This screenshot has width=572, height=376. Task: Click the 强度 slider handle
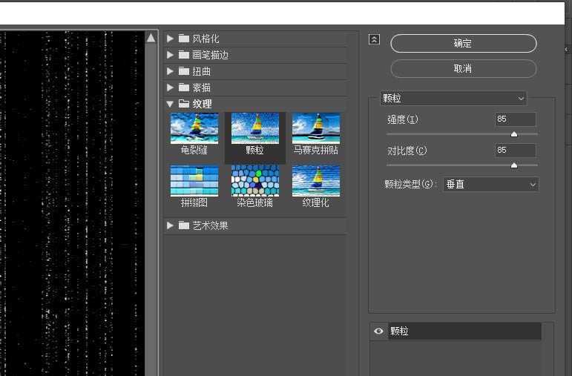[514, 134]
